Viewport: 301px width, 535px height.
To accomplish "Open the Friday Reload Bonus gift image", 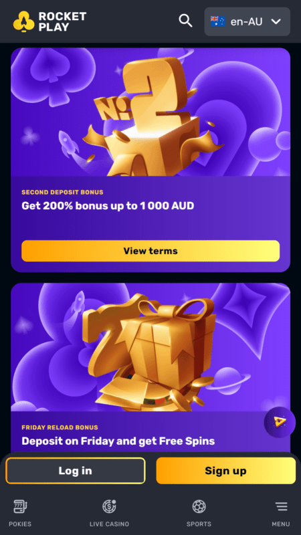I will coord(150,347).
